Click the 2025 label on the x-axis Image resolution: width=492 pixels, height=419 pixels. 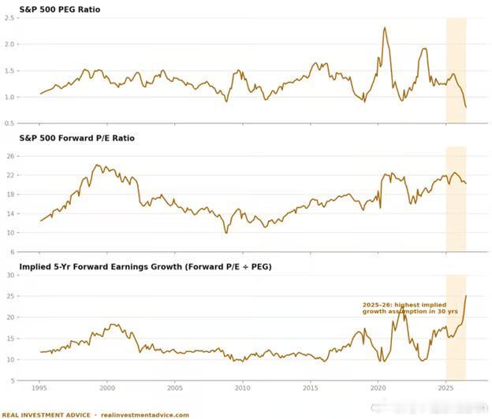click(446, 388)
